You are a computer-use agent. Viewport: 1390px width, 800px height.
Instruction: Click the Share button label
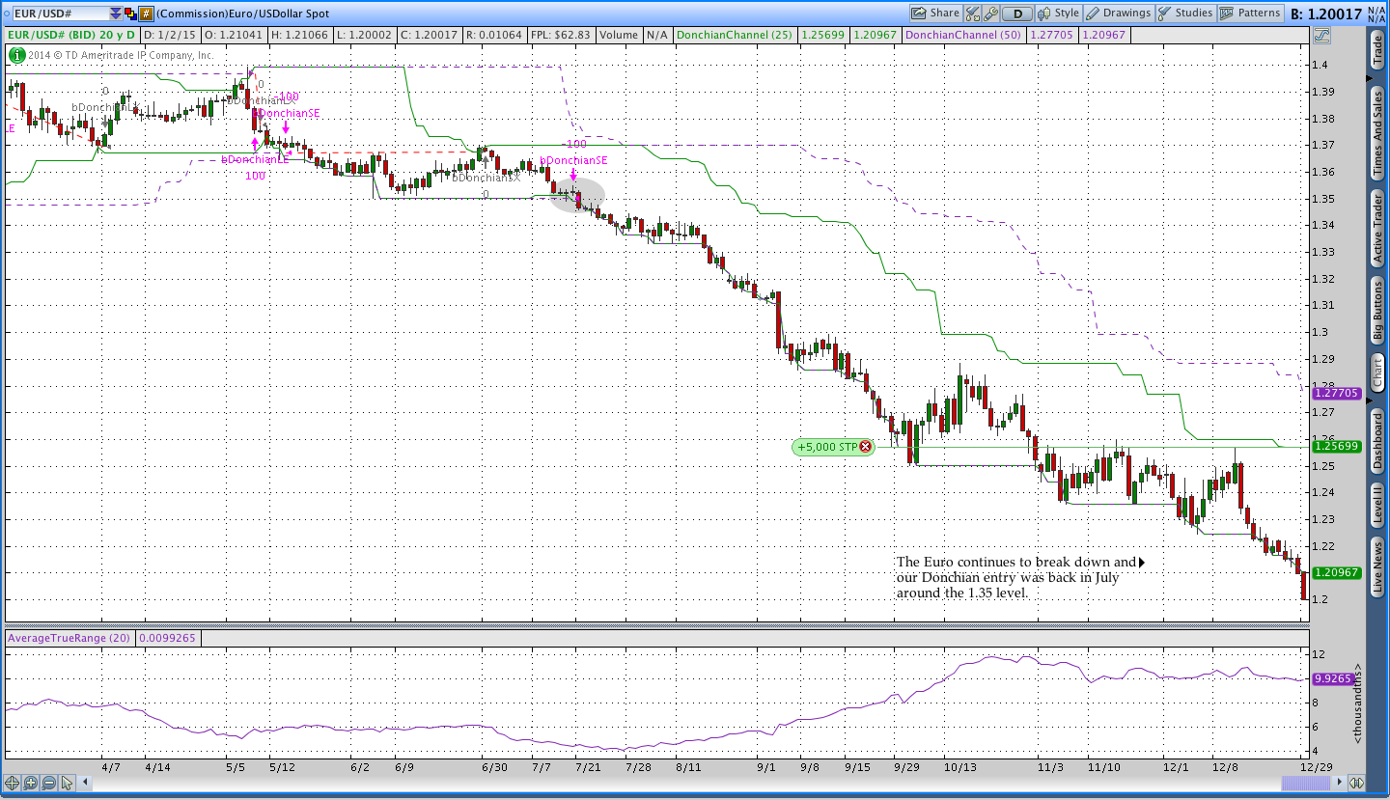point(945,14)
